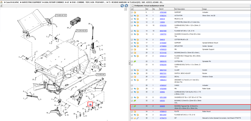
Task: Click 'Spread Deflector Mount' usage cell
Action: pyautogui.click(x=210, y=43)
